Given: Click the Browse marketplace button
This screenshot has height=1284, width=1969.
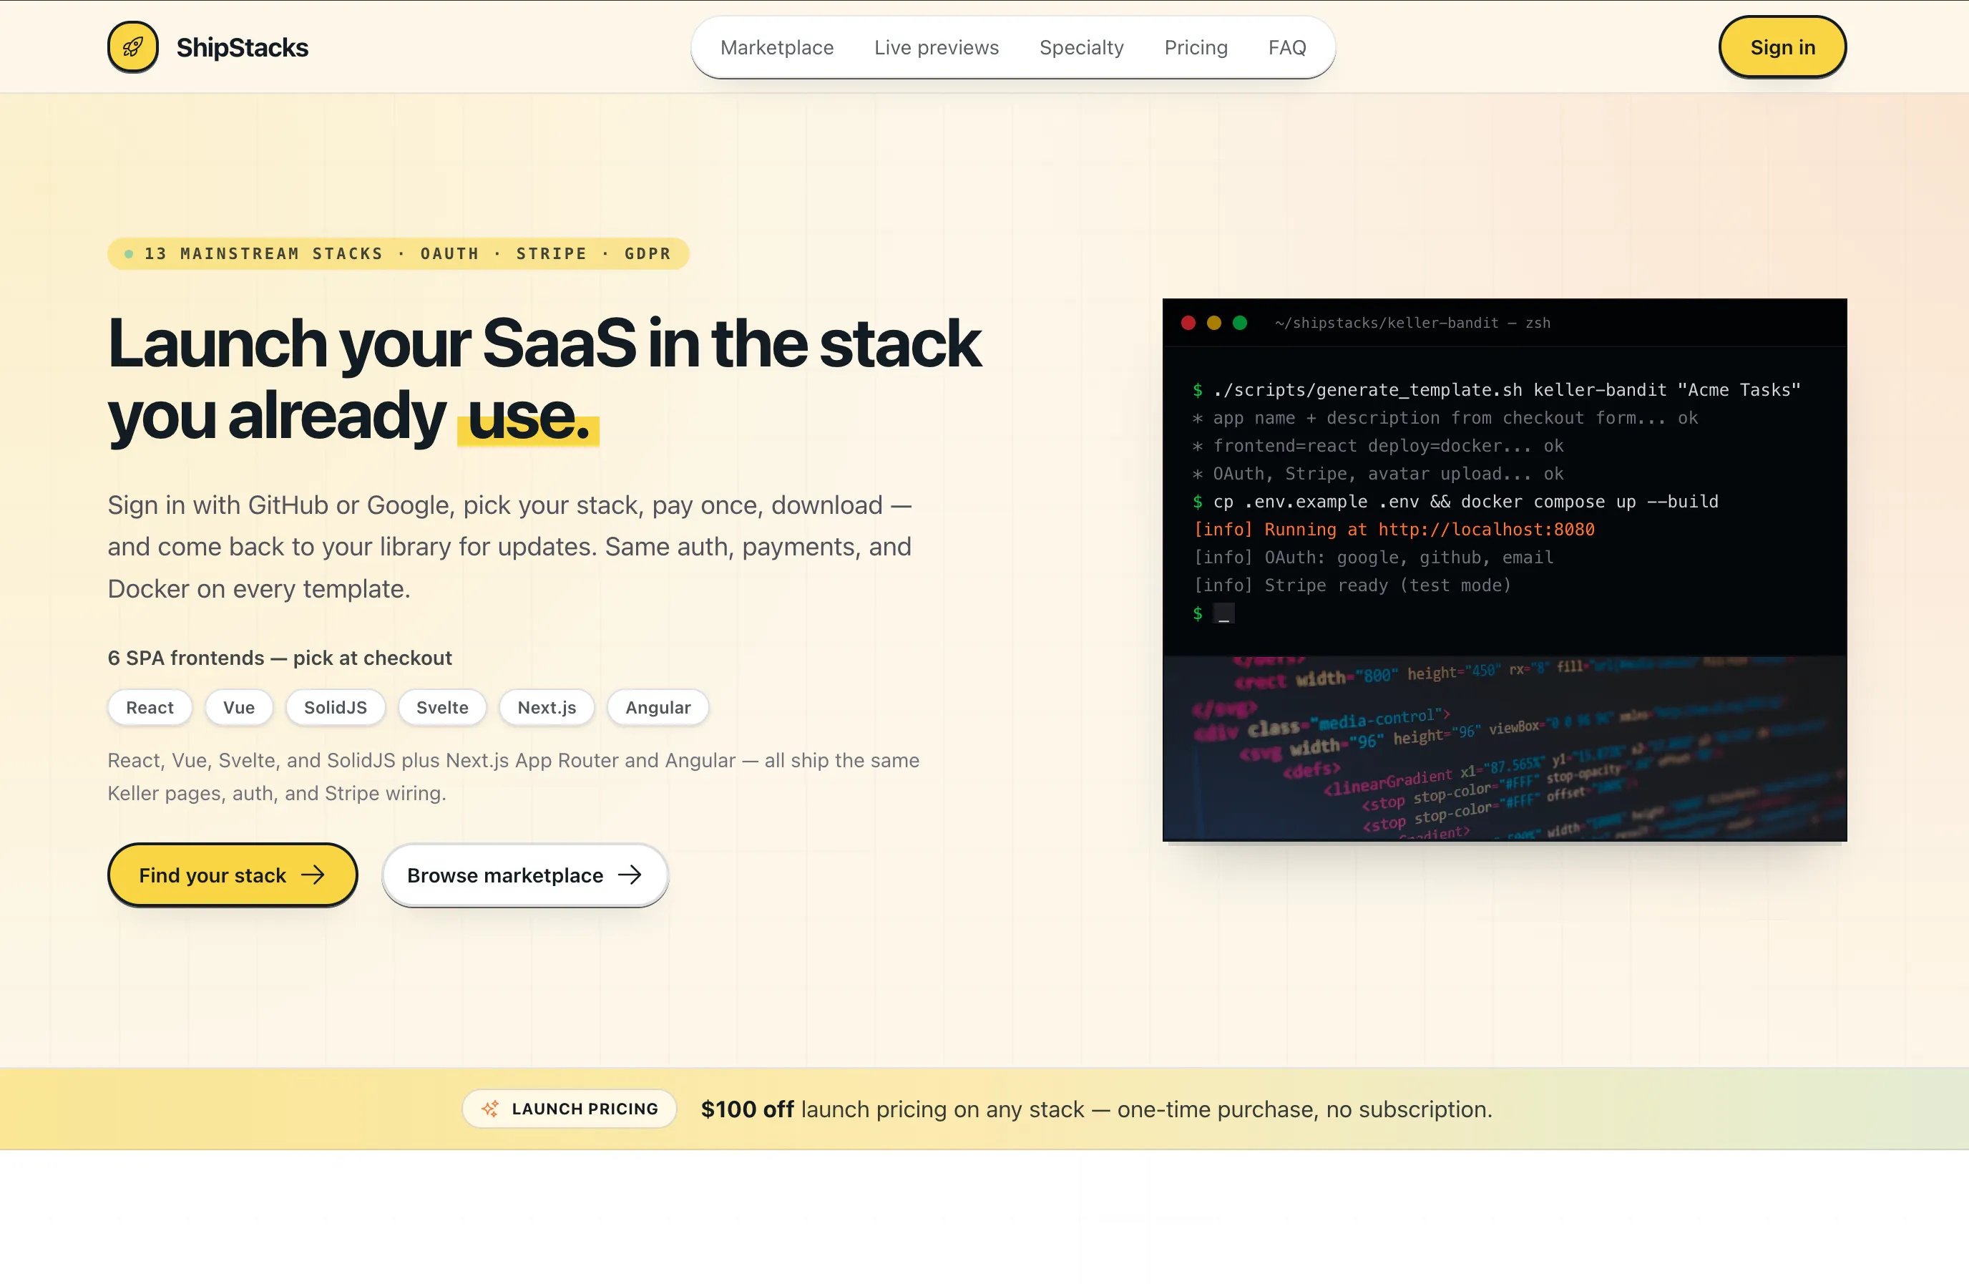Looking at the screenshot, I should (524, 875).
